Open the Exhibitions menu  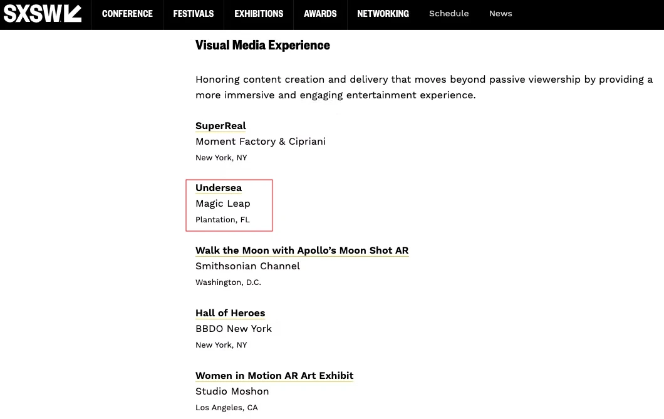pyautogui.click(x=259, y=14)
